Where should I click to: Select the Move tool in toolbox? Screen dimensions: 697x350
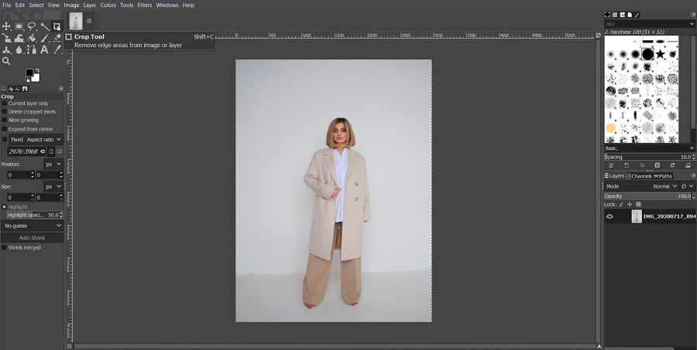[x=6, y=27]
